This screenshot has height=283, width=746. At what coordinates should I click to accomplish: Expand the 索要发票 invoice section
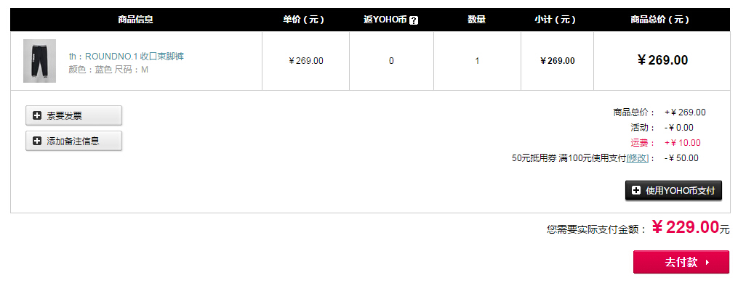tap(73, 115)
